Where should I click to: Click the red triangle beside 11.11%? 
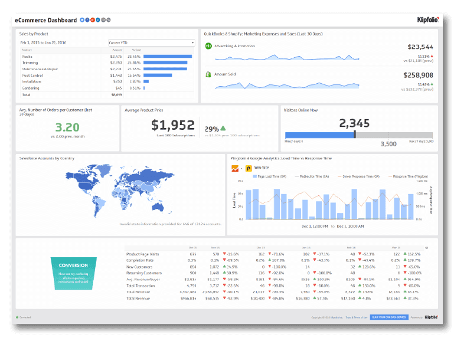tap(432, 56)
